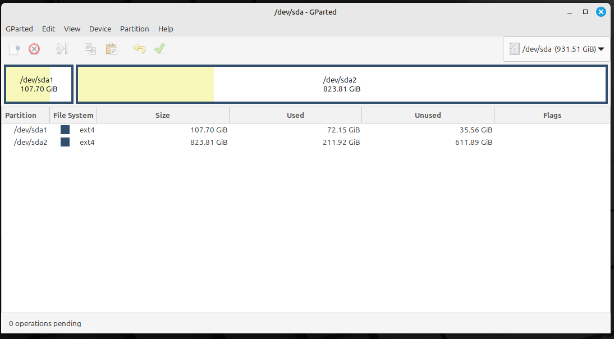The height and width of the screenshot is (339, 614).
Task: Open the Edit menu
Action: (x=48, y=29)
